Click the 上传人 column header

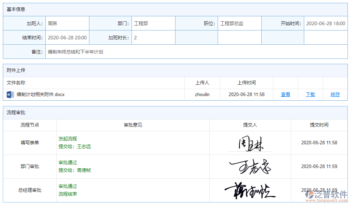[x=202, y=83]
